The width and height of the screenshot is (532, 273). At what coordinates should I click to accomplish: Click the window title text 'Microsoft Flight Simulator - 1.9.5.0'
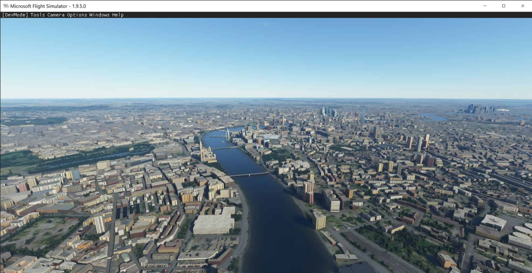48,6
